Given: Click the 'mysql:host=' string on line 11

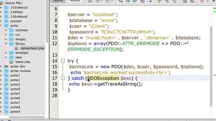Looking at the screenshot, I should (101, 38).
